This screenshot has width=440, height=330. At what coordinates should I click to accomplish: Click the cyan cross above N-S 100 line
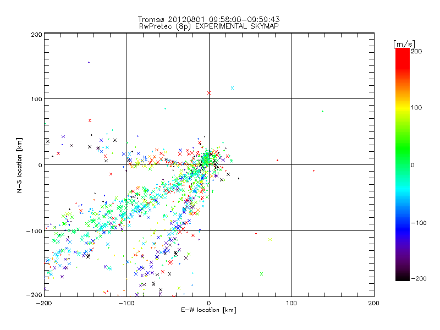coord(232,88)
